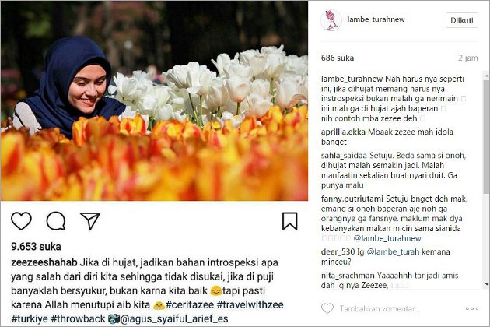Viewport: 490px width, 327px height.
Task: View the 686 suka likes list
Action: pos(338,58)
